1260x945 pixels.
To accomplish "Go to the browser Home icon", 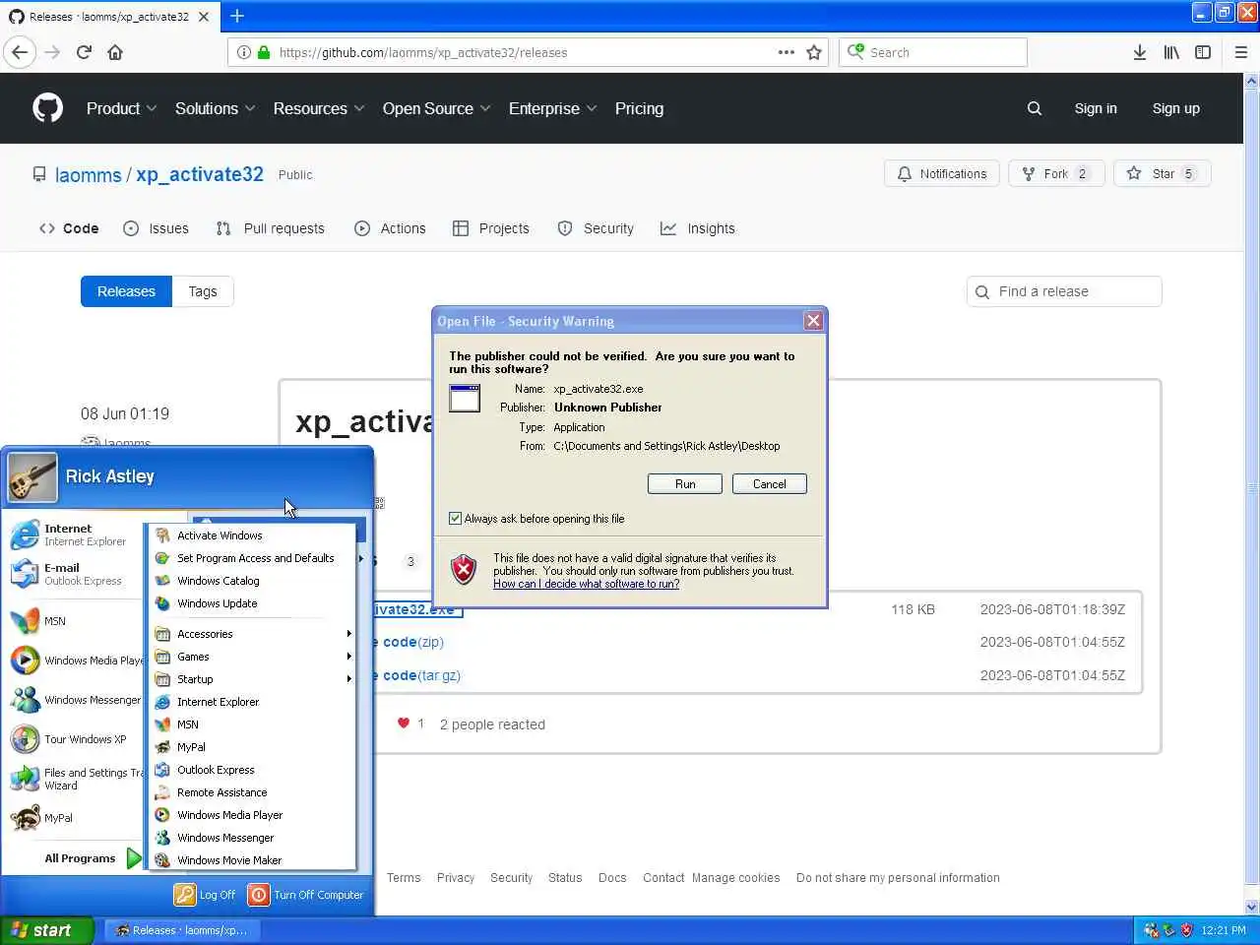I will tap(115, 52).
